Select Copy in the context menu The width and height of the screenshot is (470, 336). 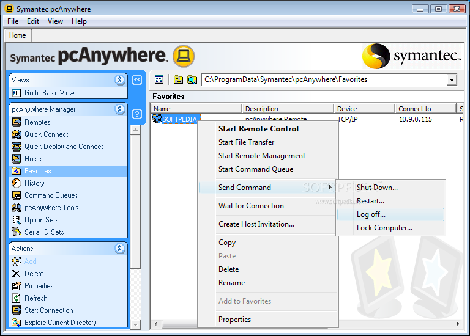(x=227, y=243)
